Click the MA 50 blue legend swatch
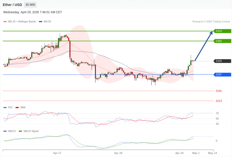Screen dimensions: 232x157 [40, 22]
